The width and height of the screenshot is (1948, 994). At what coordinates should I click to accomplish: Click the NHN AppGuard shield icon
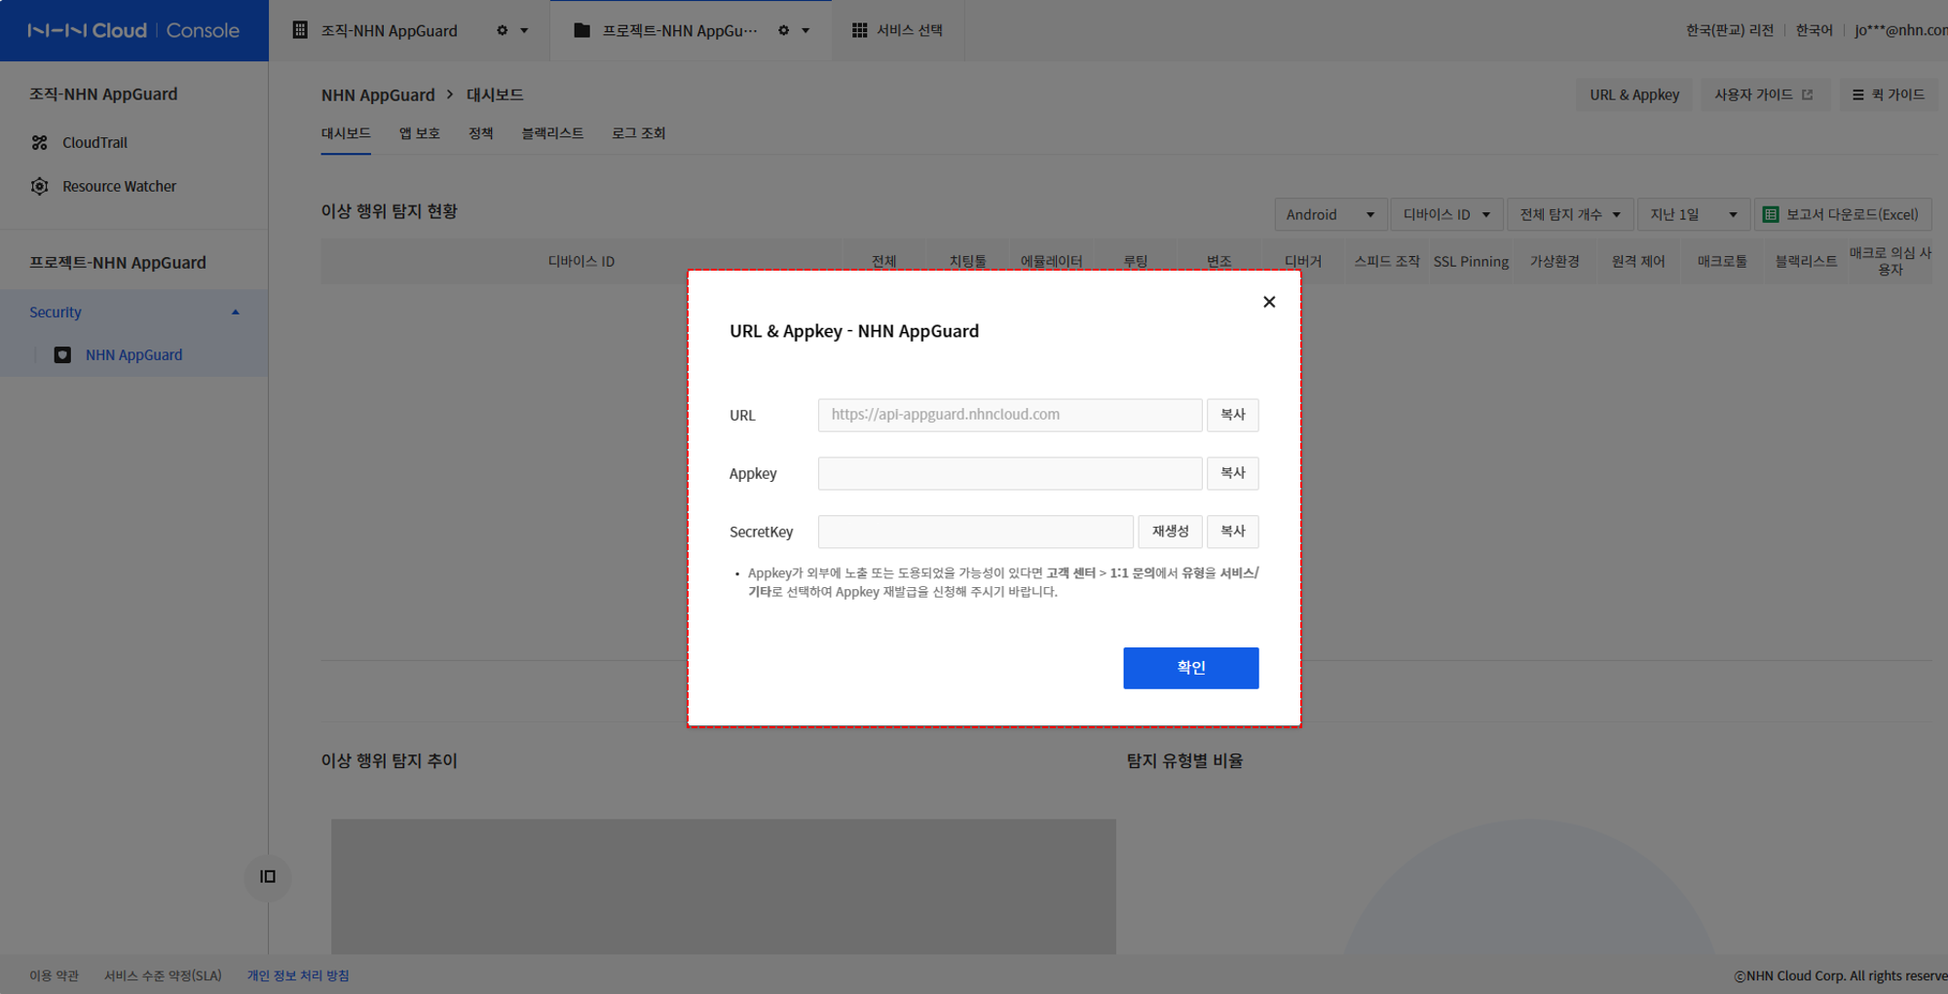pyautogui.click(x=62, y=355)
